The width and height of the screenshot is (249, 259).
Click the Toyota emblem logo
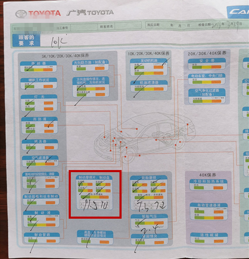point(21,14)
